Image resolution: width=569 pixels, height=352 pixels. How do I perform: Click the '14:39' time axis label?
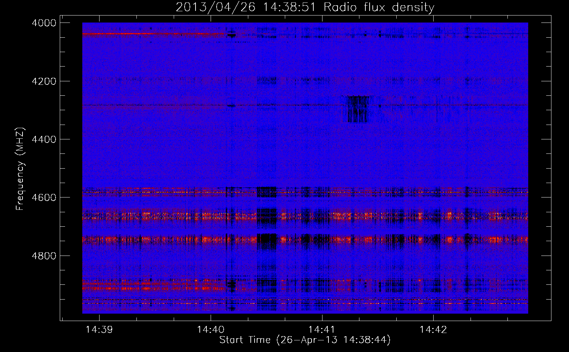coord(99,329)
